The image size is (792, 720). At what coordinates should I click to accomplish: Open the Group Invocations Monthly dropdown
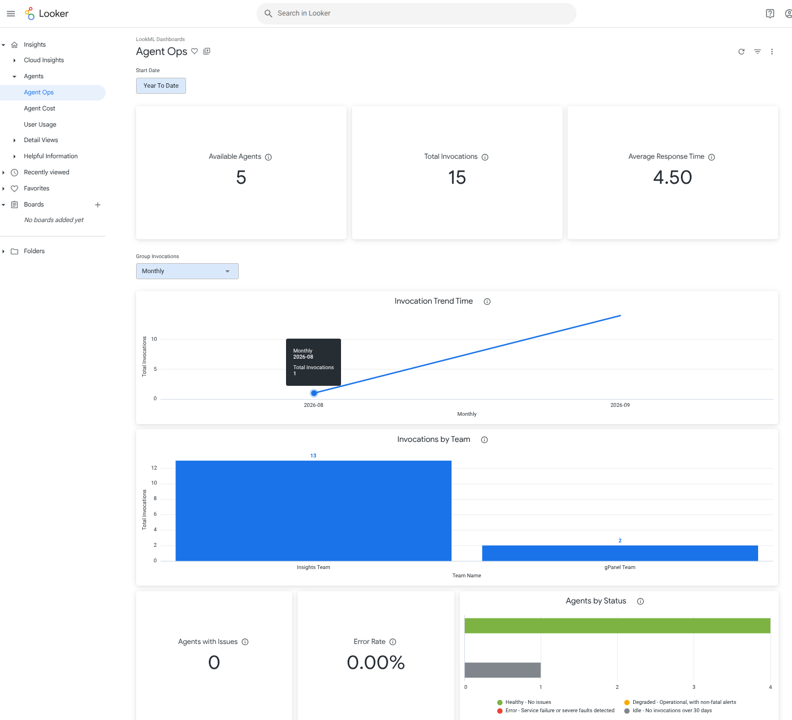click(187, 271)
